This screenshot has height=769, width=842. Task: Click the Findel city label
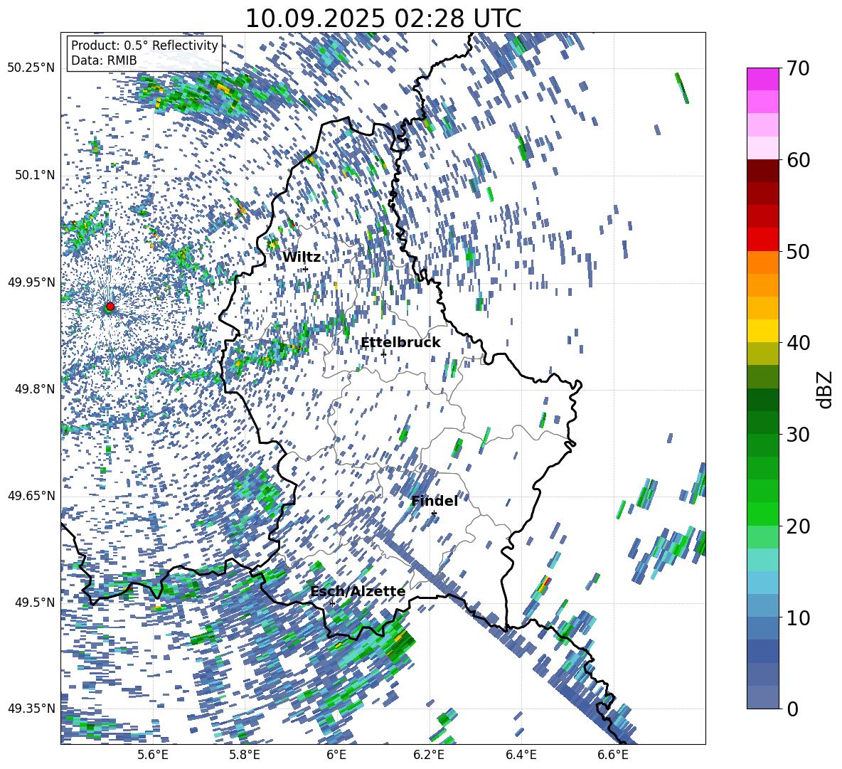coord(435,501)
